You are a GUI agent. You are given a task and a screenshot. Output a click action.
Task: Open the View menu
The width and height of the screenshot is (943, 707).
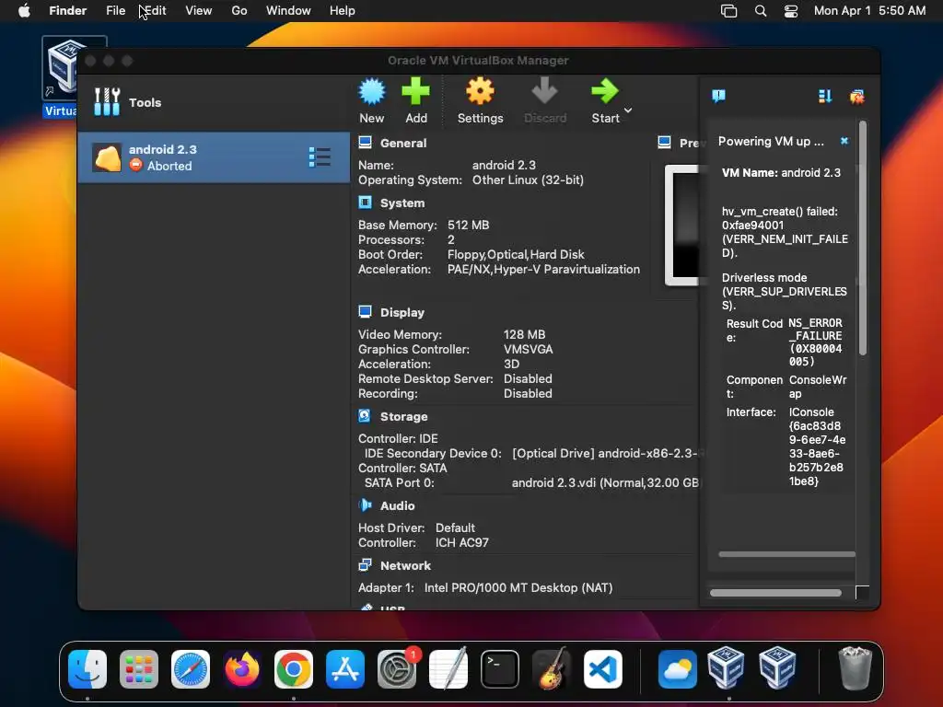click(199, 11)
